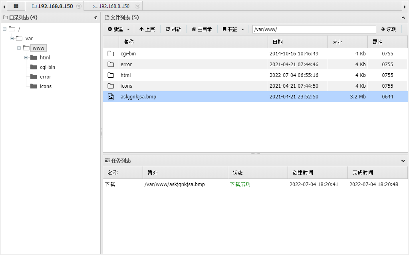Click html folder icon in tree
Screen dimensions: 409x255
tap(34, 57)
